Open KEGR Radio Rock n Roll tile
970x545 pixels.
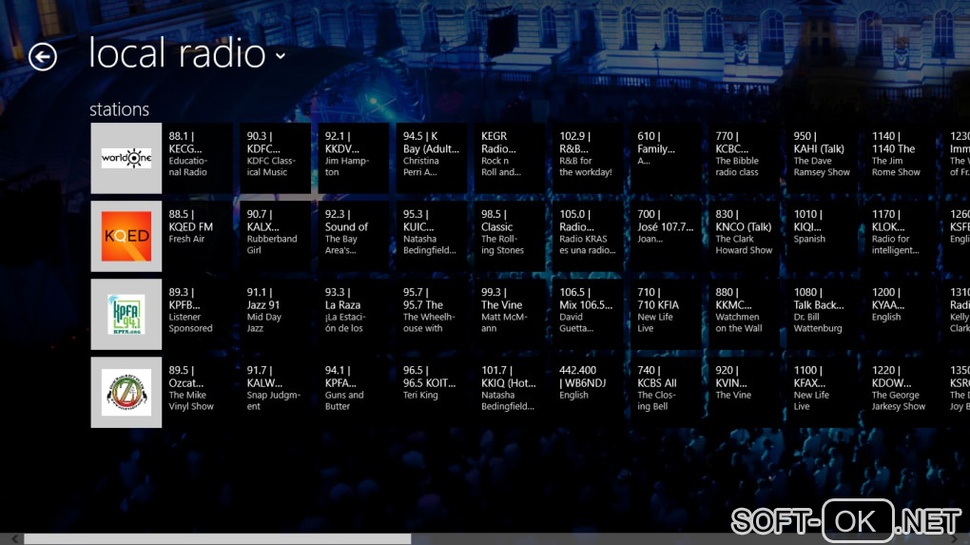pos(510,159)
